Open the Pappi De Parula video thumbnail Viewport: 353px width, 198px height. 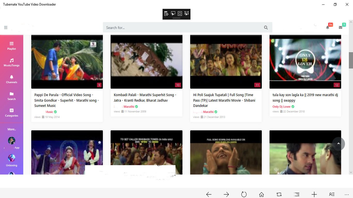[67, 62]
